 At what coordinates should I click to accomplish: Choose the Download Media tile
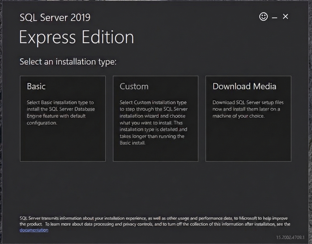[x=248, y=119]
